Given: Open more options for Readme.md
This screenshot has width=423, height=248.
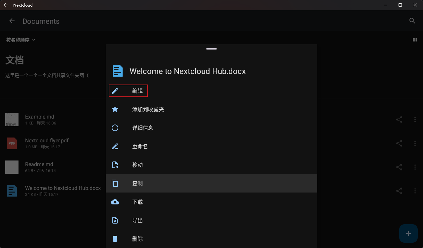Looking at the screenshot, I should [415, 167].
